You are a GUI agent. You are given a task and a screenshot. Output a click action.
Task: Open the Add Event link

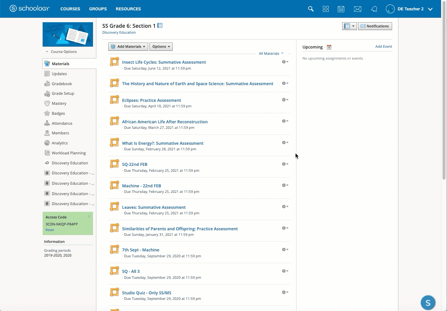pos(383,47)
